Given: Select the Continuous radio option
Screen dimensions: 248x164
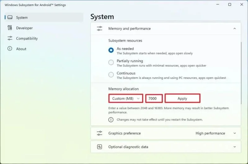Looking at the screenshot, I should (x=111, y=74).
